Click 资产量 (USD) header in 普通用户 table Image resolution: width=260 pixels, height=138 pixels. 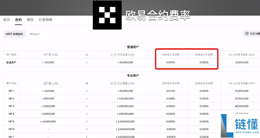coord(51,55)
